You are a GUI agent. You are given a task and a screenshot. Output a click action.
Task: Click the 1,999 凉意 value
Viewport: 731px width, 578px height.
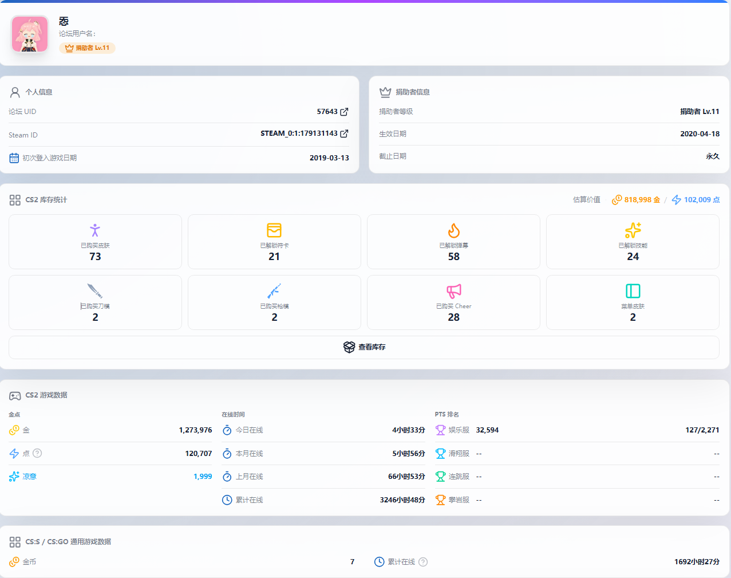(x=203, y=477)
